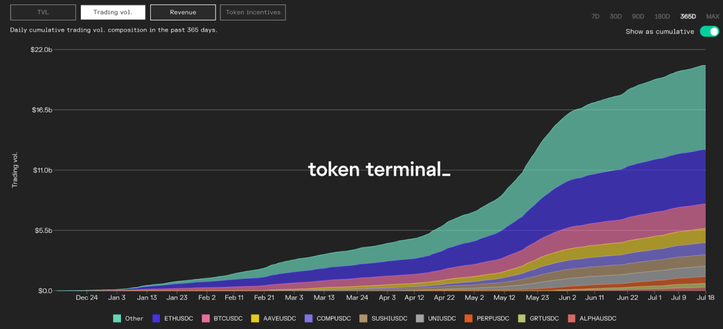Viewport: 723px width, 329px height.
Task: Click the BTCUSDC pink legend swatch
Action: click(205, 318)
